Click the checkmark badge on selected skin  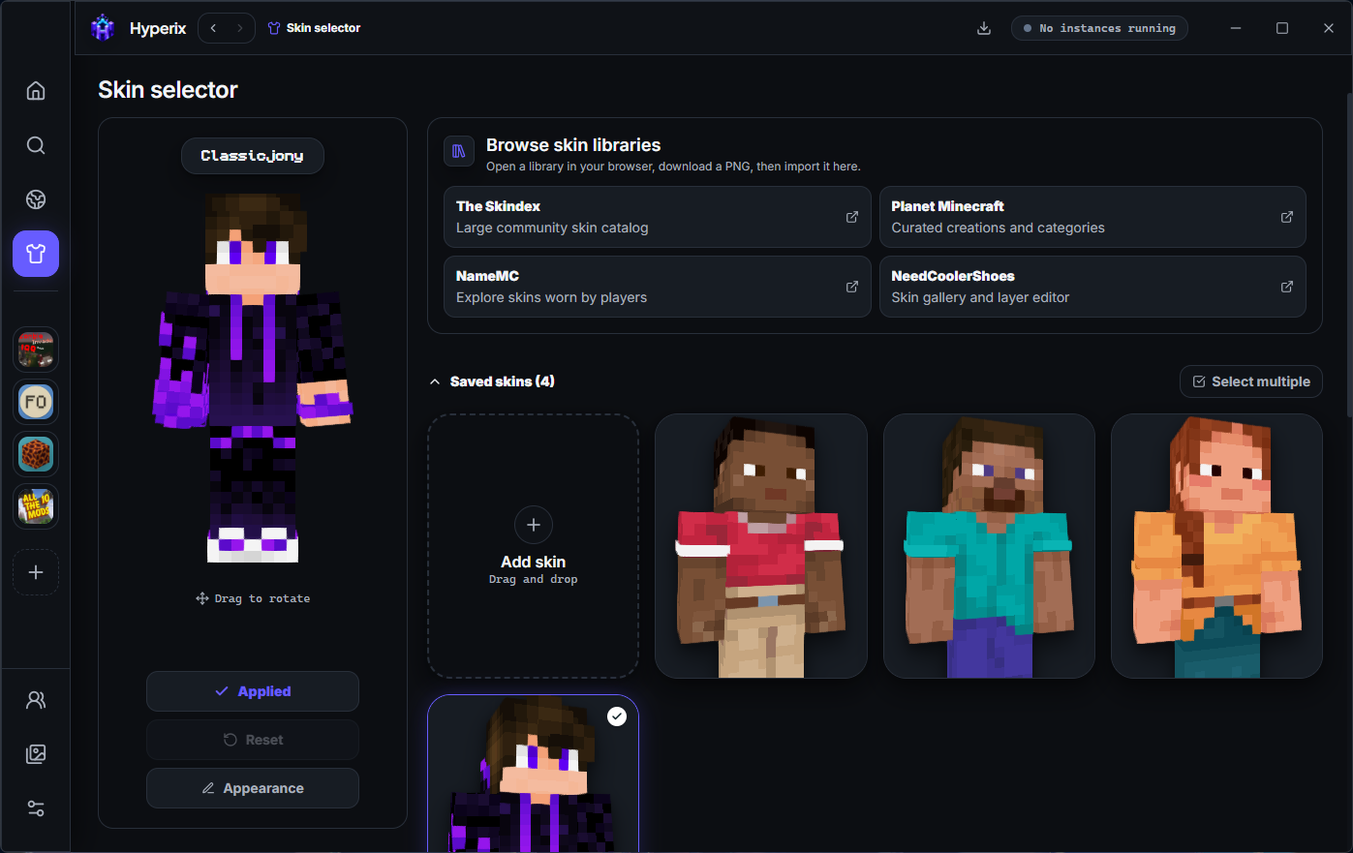click(617, 716)
